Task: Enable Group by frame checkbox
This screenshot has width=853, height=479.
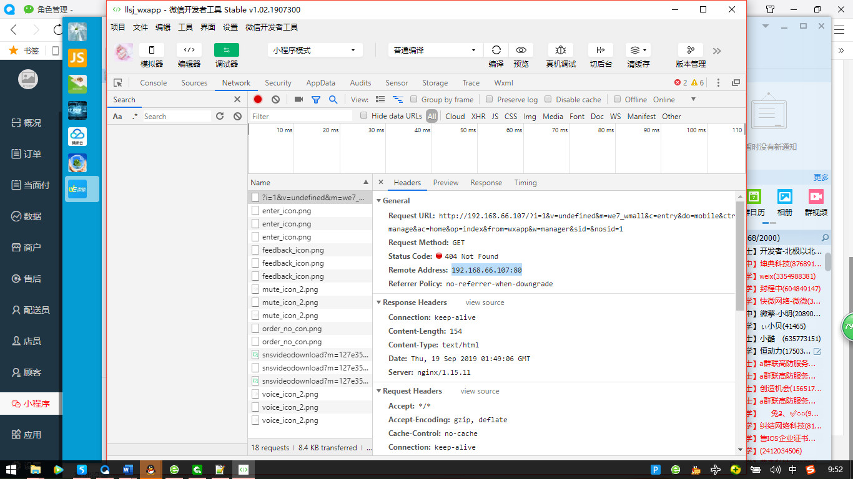Action: point(413,99)
